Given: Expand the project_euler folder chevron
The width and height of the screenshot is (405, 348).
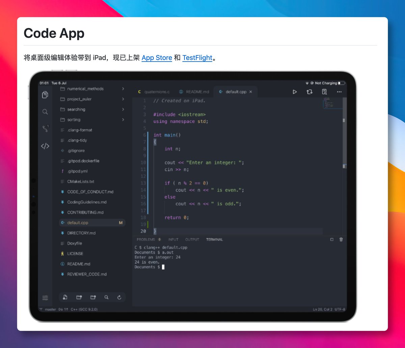Looking at the screenshot, I should [123, 99].
